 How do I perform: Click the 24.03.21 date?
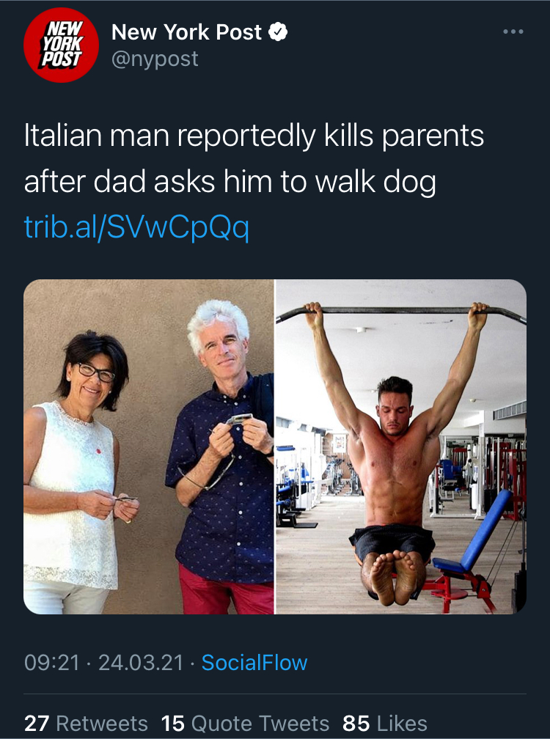click(x=141, y=663)
